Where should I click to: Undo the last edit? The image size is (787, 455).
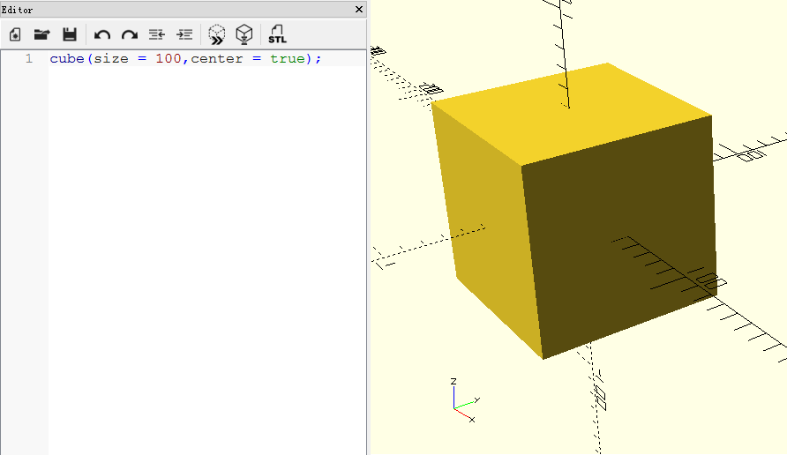[x=102, y=35]
